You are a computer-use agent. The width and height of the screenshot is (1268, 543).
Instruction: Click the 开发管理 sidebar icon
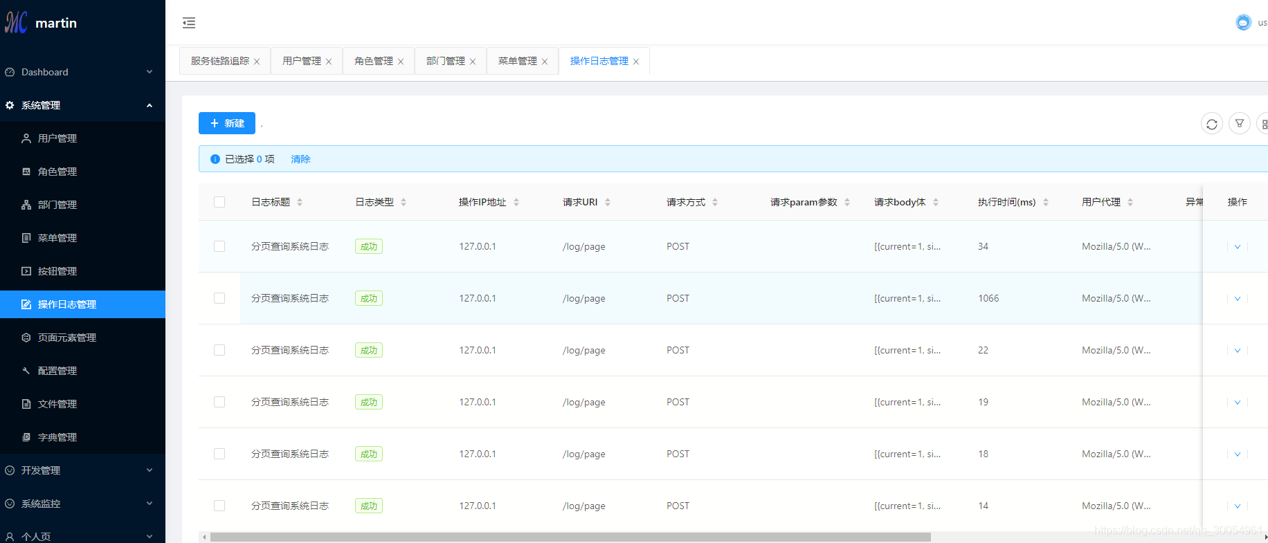(x=10, y=470)
